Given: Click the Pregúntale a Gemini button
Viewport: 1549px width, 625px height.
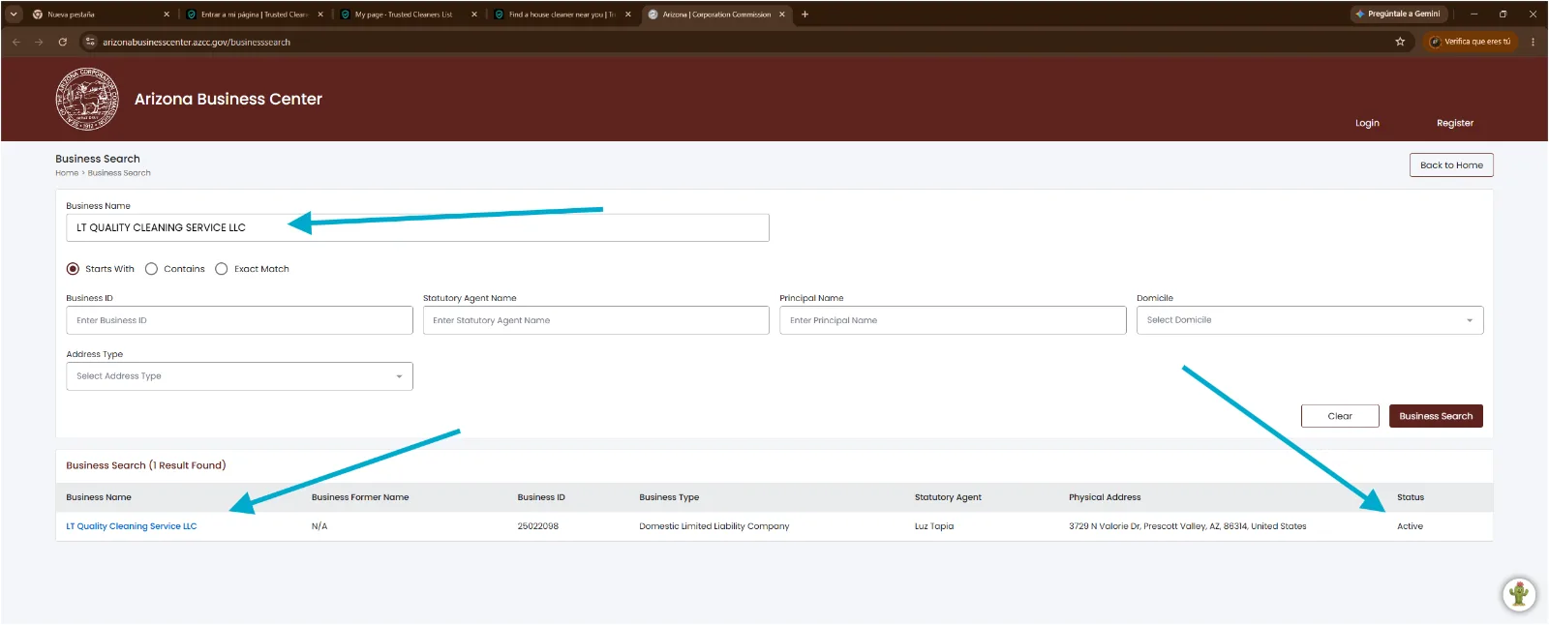Looking at the screenshot, I should pos(1398,14).
